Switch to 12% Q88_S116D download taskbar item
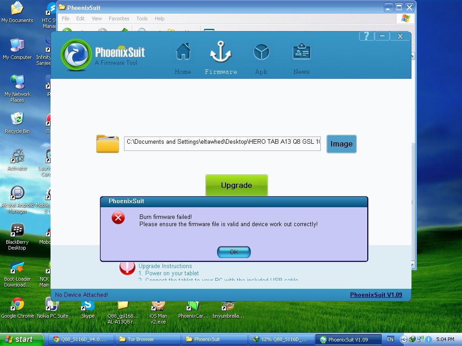The width and height of the screenshot is (462, 346). (281, 339)
